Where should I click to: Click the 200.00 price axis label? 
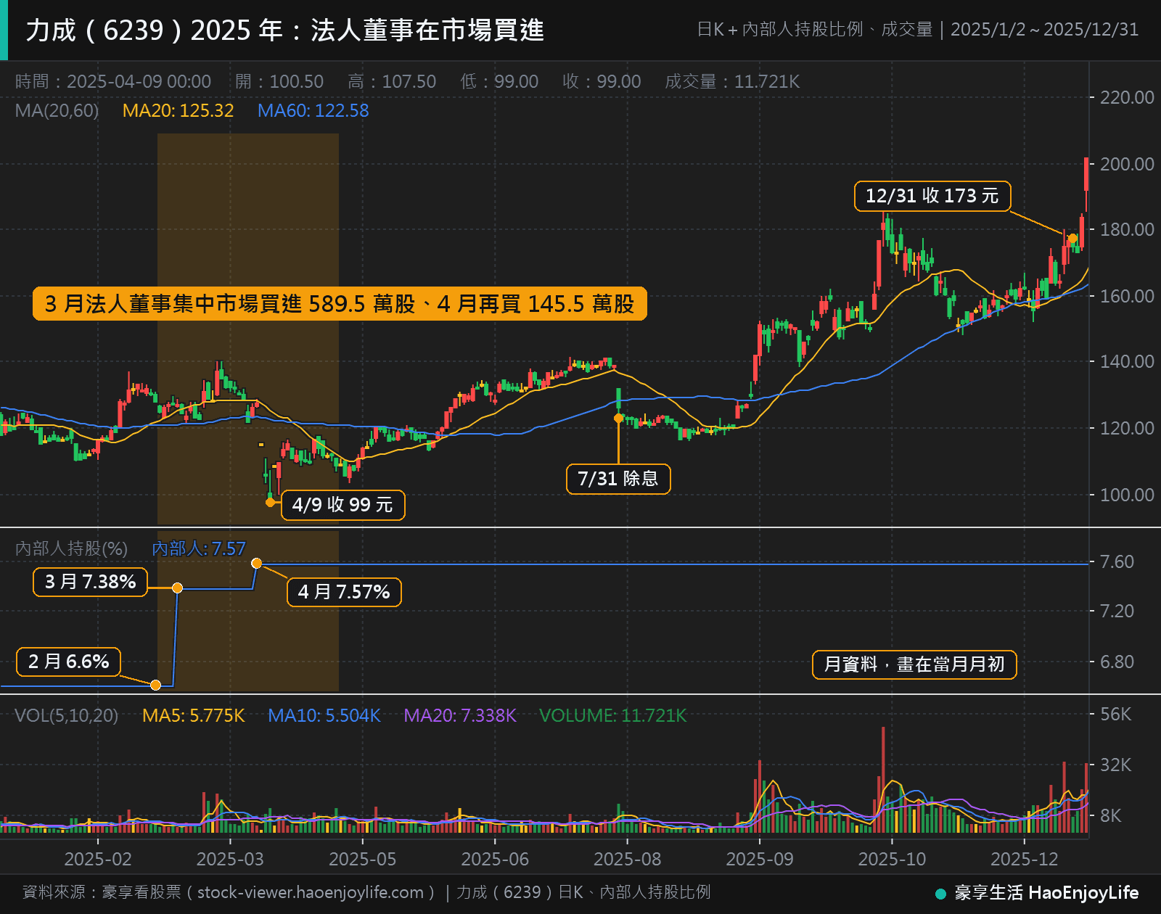(1127, 164)
